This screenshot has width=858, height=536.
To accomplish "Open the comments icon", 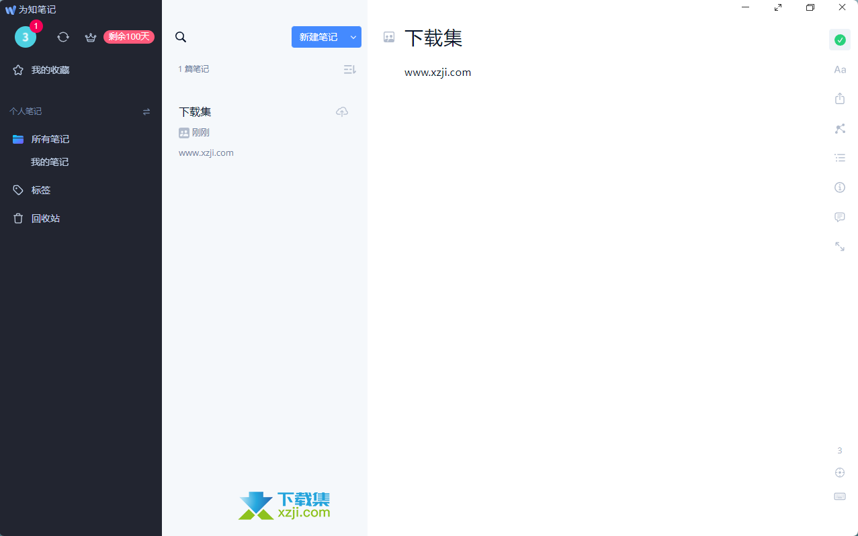I will [x=840, y=217].
